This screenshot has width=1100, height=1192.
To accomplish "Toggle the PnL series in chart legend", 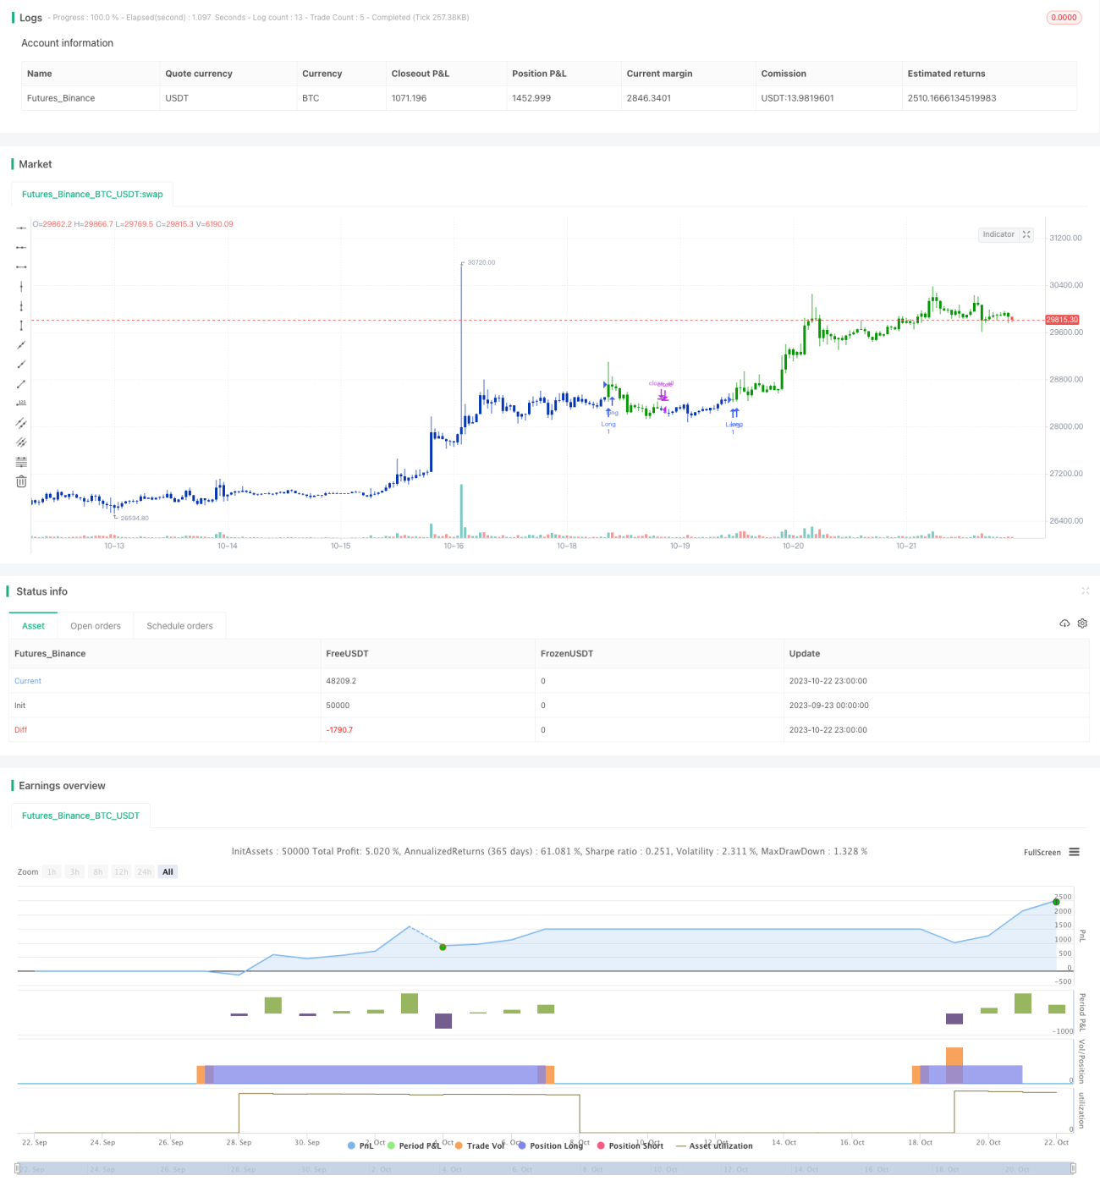I will click(x=361, y=1145).
